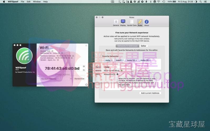This screenshot has height=131, width=210.
Task: Open the Notification Center icon
Action: [205, 2]
